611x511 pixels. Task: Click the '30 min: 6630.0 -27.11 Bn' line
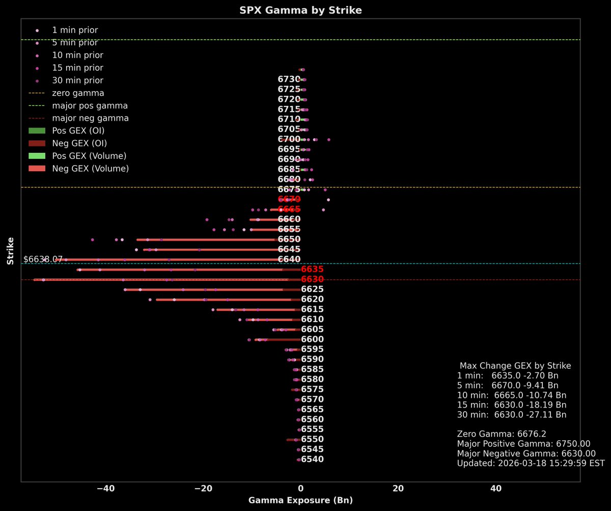pos(512,415)
